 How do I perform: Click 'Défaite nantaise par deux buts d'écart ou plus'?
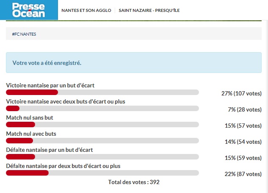(x=63, y=166)
